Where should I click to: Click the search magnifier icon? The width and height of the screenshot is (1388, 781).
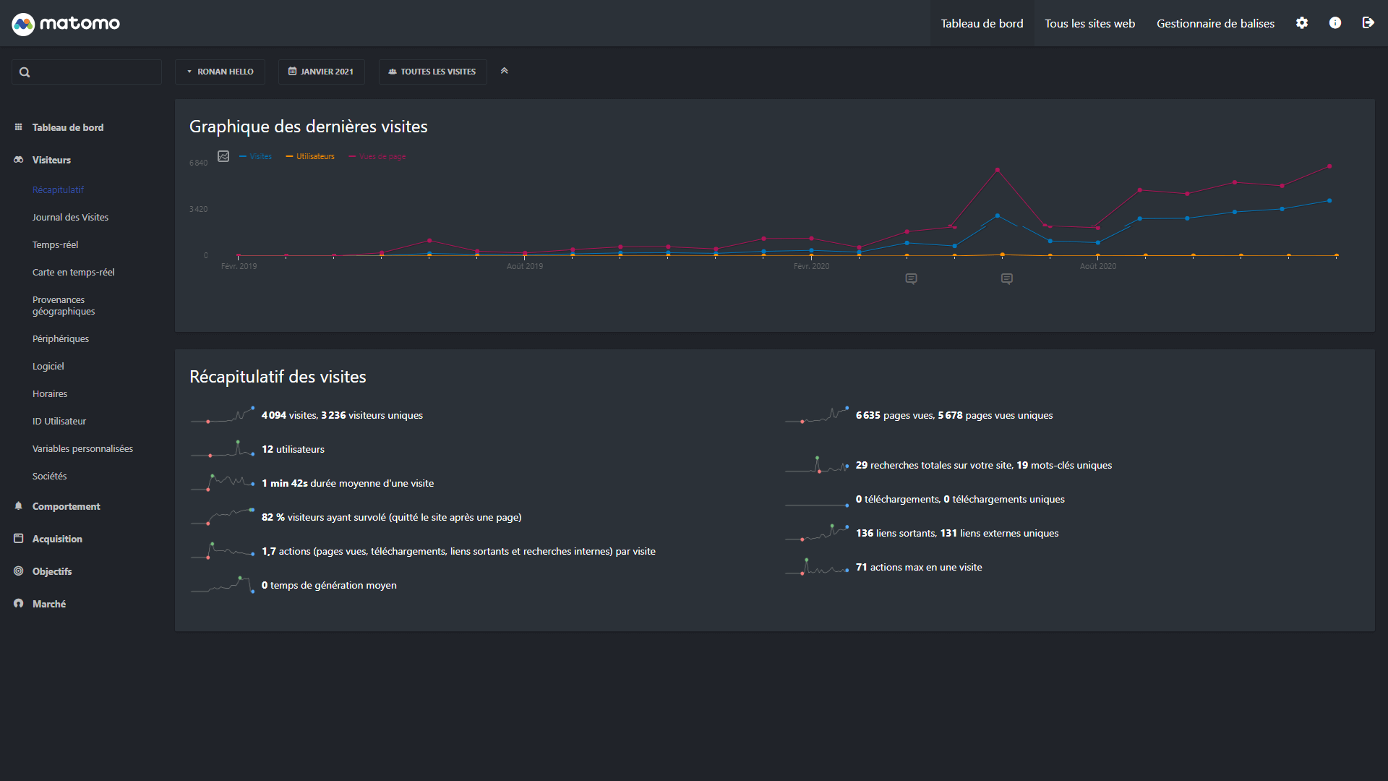tap(25, 72)
